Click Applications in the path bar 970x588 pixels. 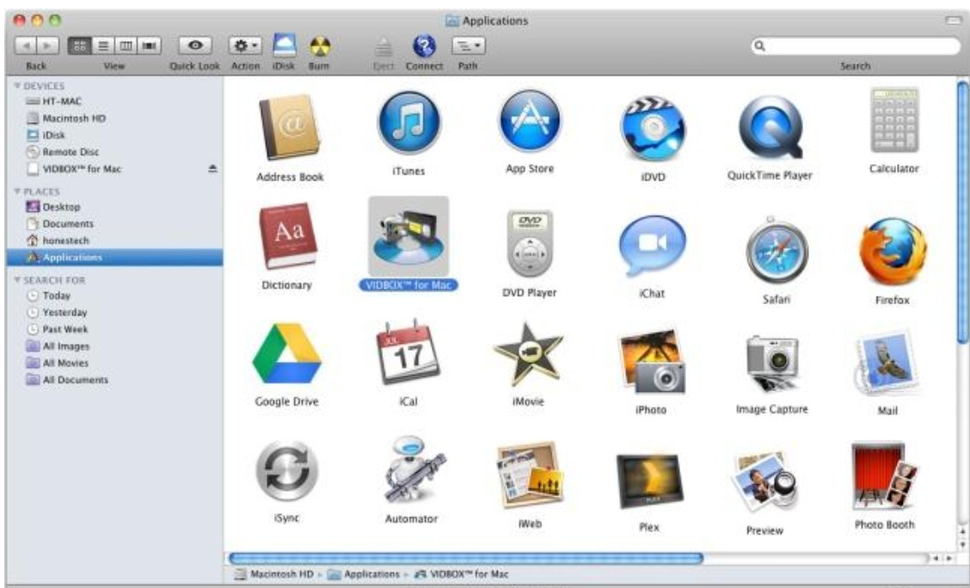tap(363, 573)
